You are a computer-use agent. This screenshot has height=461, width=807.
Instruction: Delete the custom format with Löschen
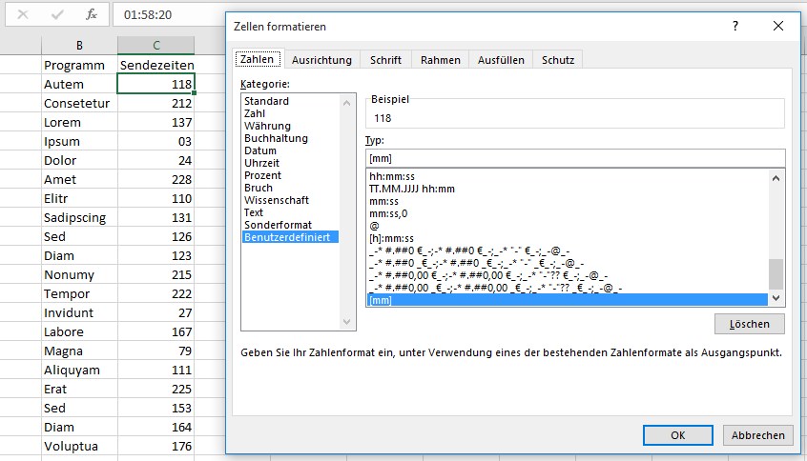749,324
